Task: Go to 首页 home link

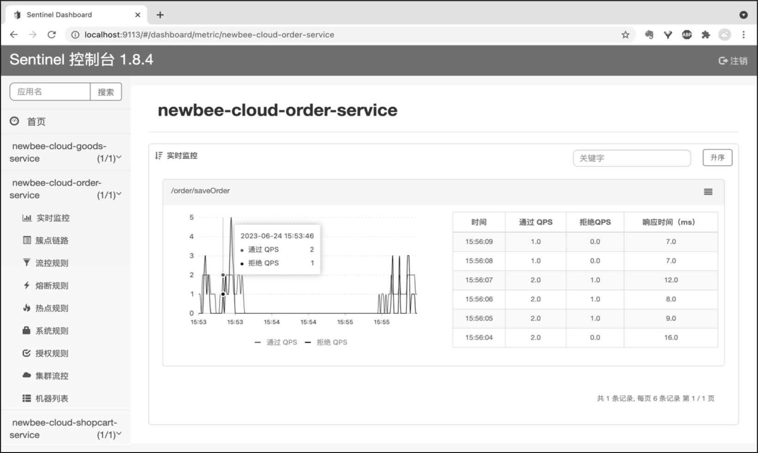Action: 36,121
